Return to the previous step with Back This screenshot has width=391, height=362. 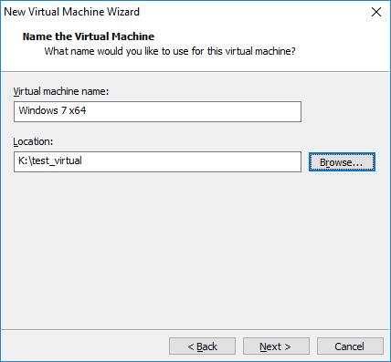click(202, 346)
